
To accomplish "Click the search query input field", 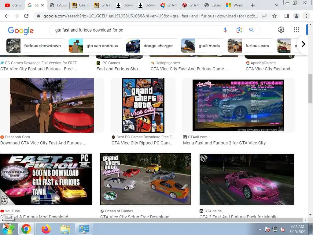I will click(x=136, y=30).
